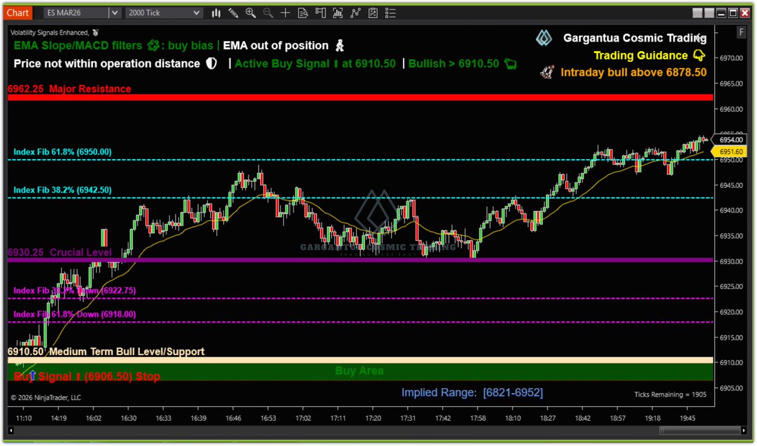Close the chart window
This screenshot has height=446, width=757.
744,13
